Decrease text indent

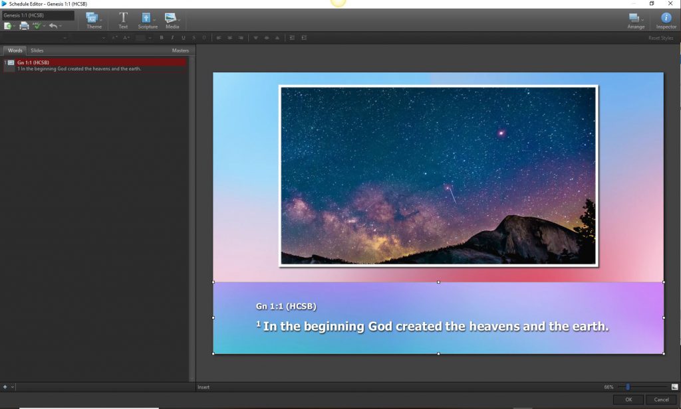point(292,38)
